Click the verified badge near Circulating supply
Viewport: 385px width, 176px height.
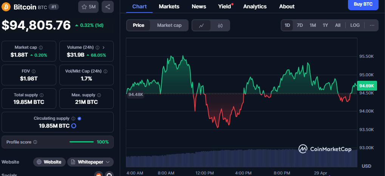[x=79, y=118]
